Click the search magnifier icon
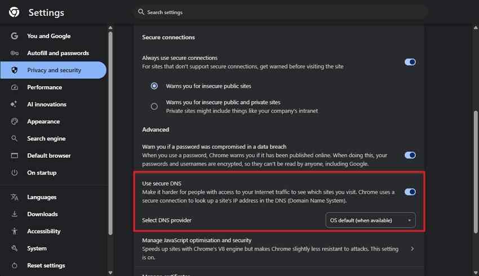Viewport: 479px width, 276px height. tap(141, 12)
